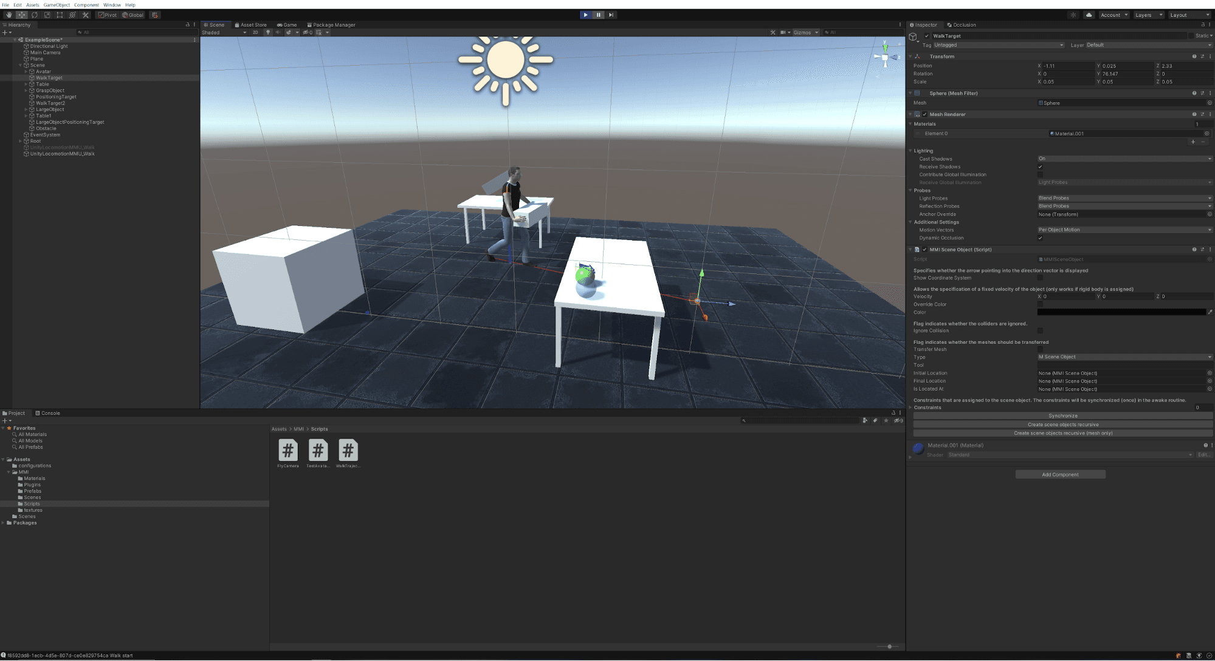Open the Layers dropdown
The height and width of the screenshot is (661, 1215).
click(x=1148, y=15)
